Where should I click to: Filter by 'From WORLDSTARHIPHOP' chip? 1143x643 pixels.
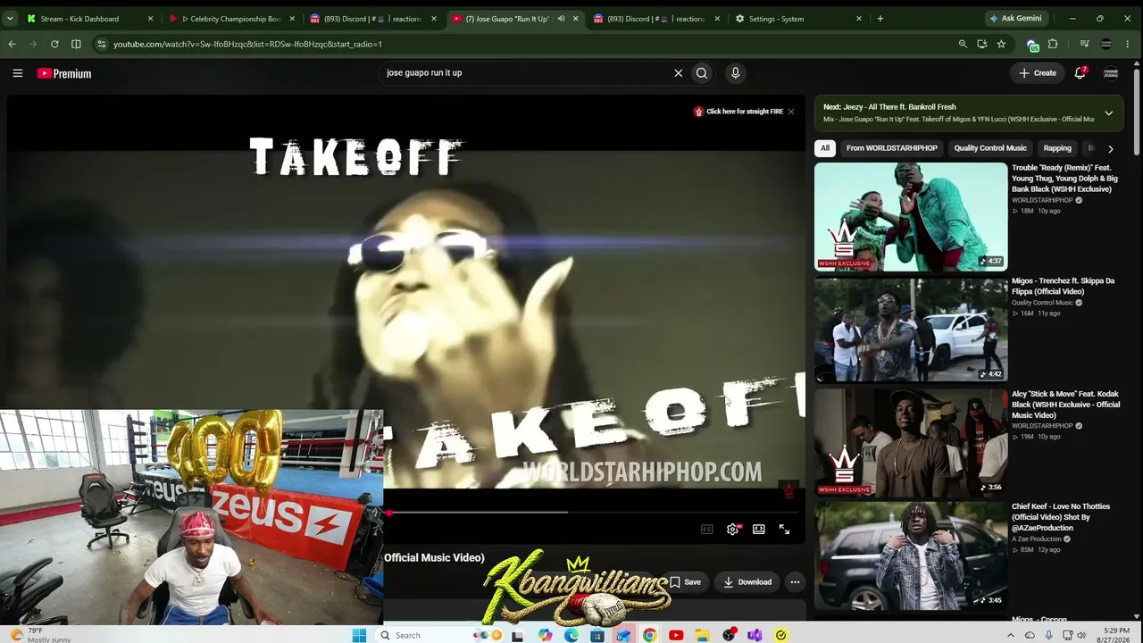click(892, 148)
